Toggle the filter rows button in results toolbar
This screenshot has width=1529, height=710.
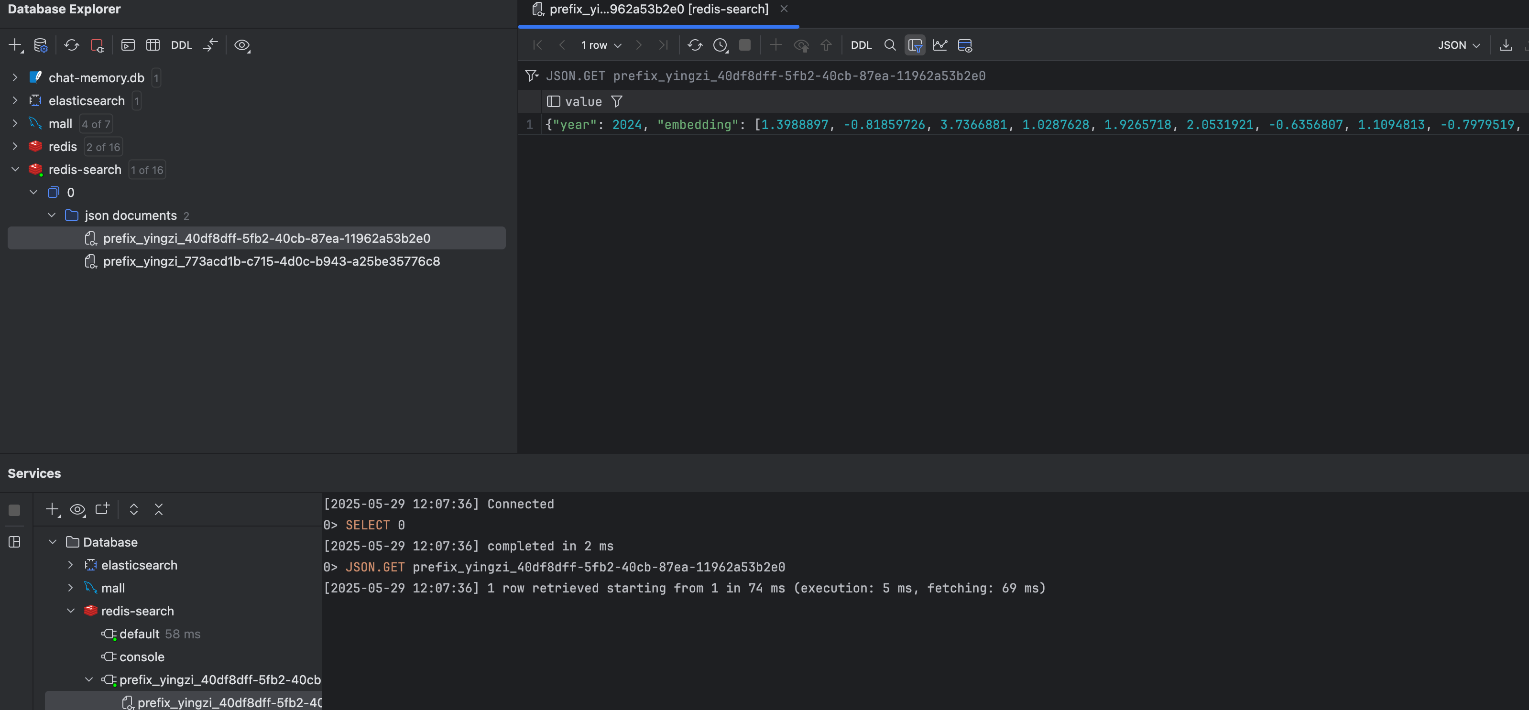(915, 45)
